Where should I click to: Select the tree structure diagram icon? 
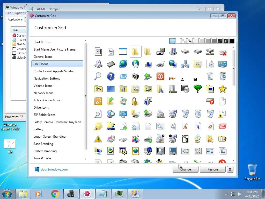point(185,139)
